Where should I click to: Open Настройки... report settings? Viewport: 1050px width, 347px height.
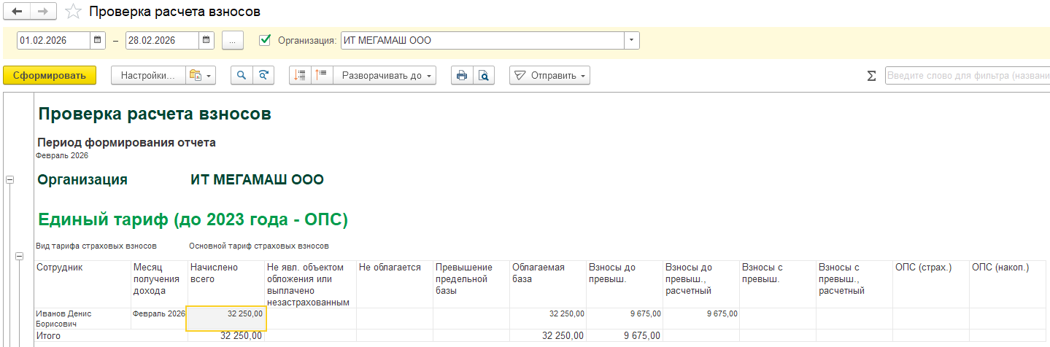148,75
